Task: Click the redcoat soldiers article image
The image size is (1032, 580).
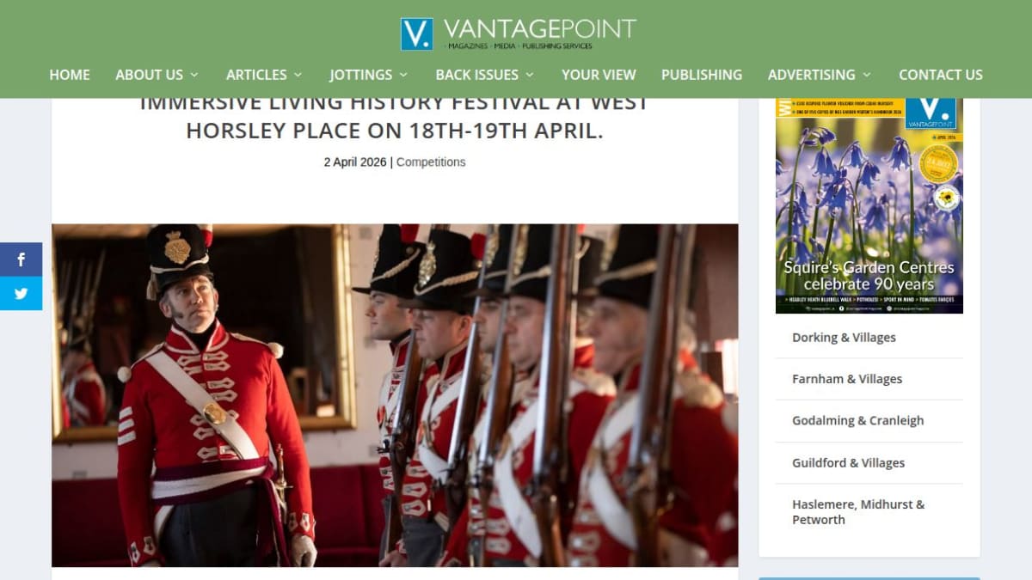Action: (395, 395)
